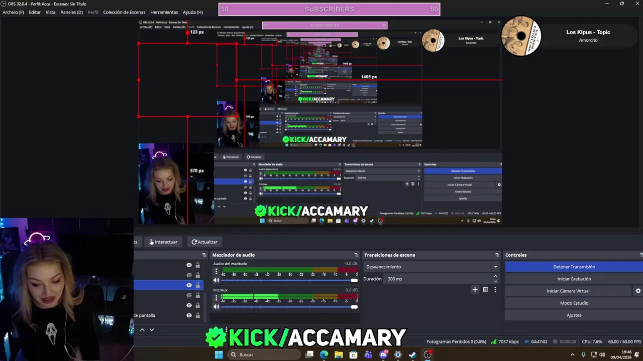Toggle visibility of the highlighted source row
The height and width of the screenshot is (361, 643).
coord(189,285)
